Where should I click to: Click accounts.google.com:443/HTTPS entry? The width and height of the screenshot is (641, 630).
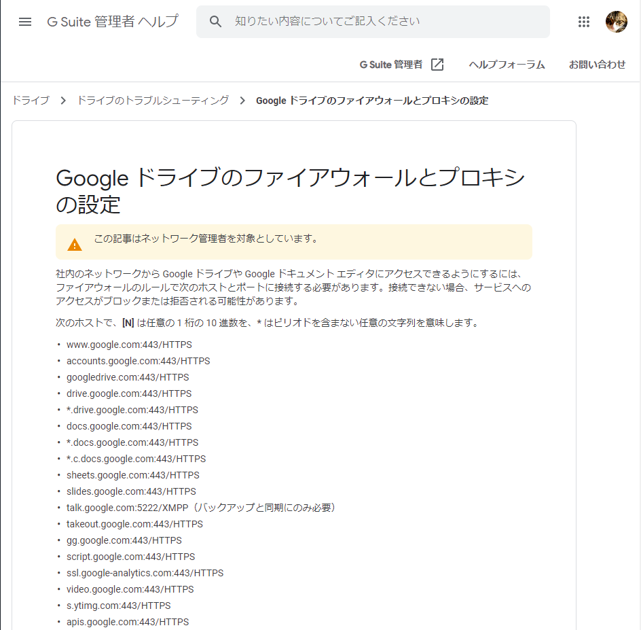(138, 362)
